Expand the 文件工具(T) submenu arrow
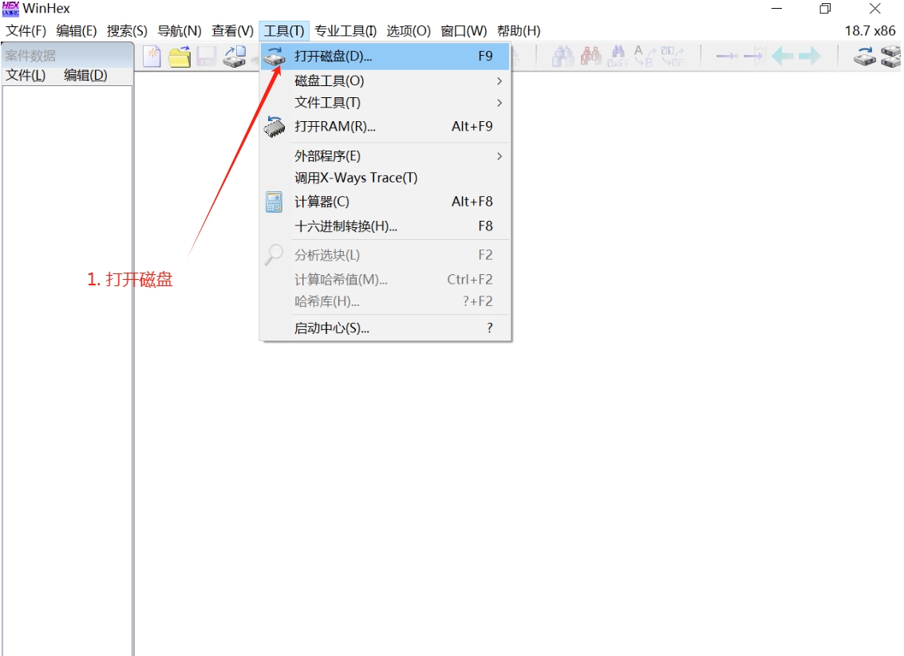Image resolution: width=904 pixels, height=656 pixels. point(499,103)
